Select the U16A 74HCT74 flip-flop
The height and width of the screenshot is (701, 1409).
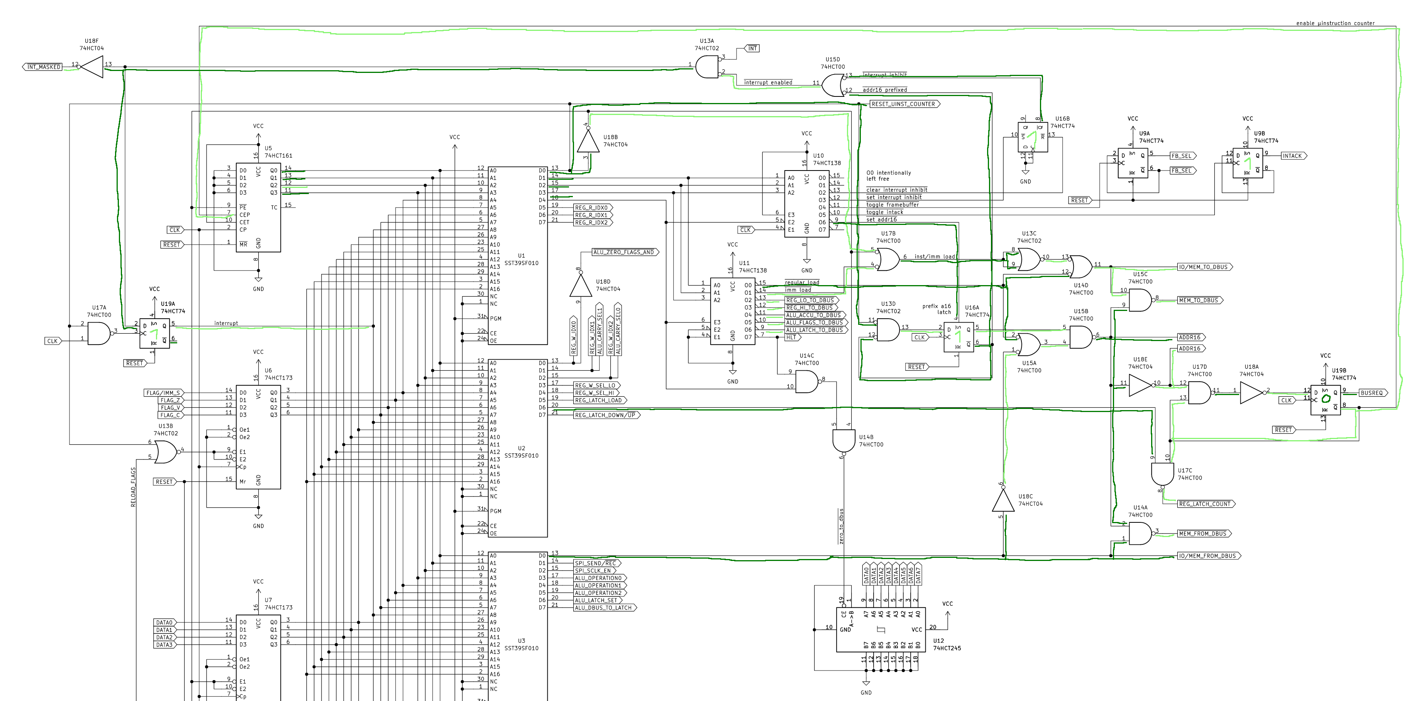point(959,337)
